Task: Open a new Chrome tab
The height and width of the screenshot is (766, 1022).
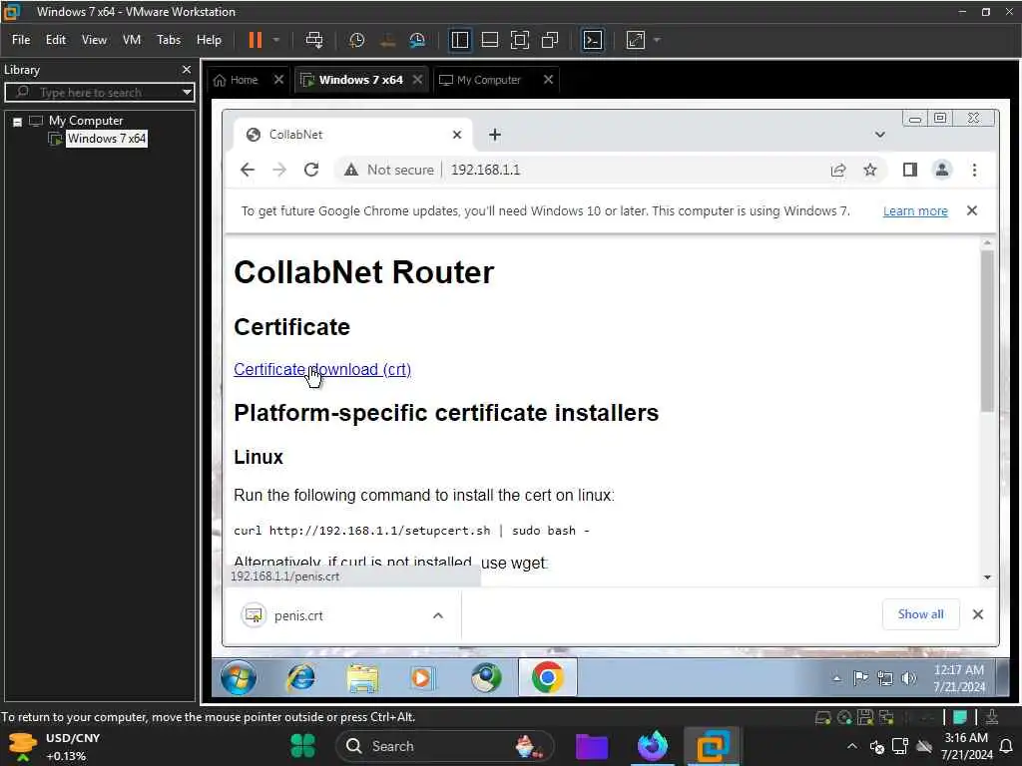Action: tap(495, 135)
